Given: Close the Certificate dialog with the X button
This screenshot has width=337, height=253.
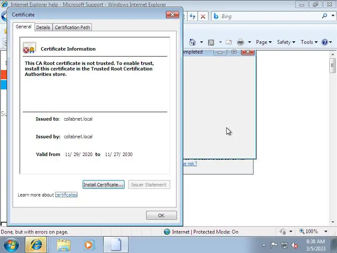Looking at the screenshot, I should coord(172,15).
